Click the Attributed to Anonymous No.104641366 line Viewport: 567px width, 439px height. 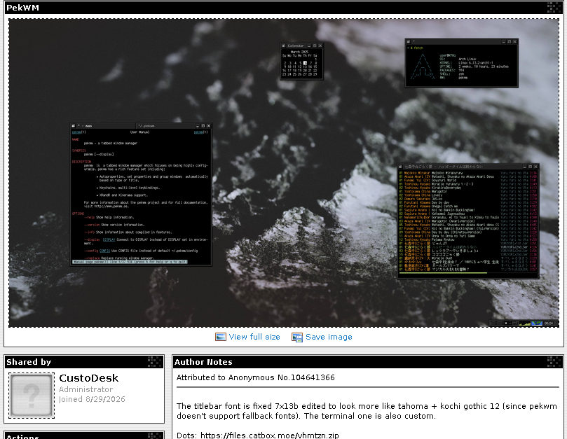point(256,377)
